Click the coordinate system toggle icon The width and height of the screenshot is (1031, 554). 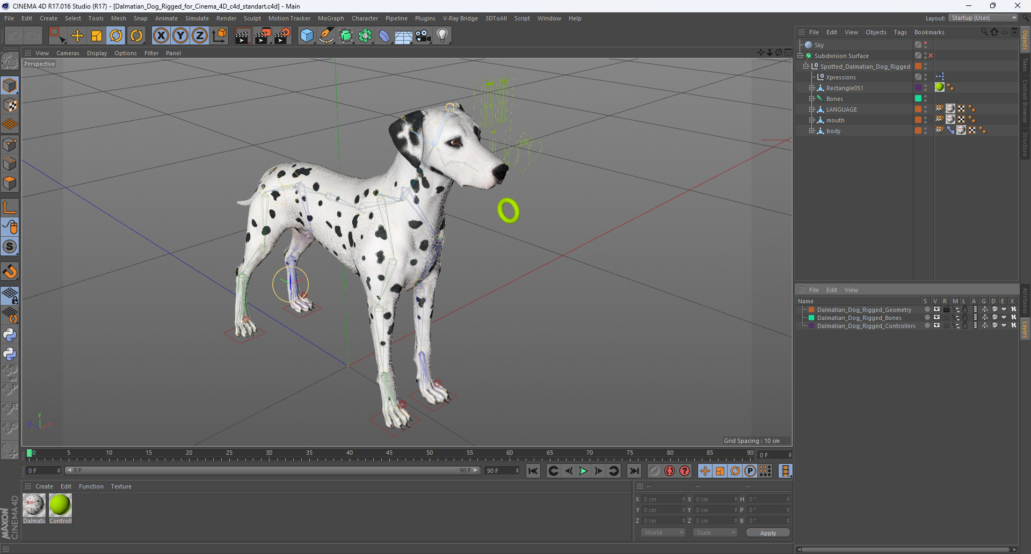(220, 36)
